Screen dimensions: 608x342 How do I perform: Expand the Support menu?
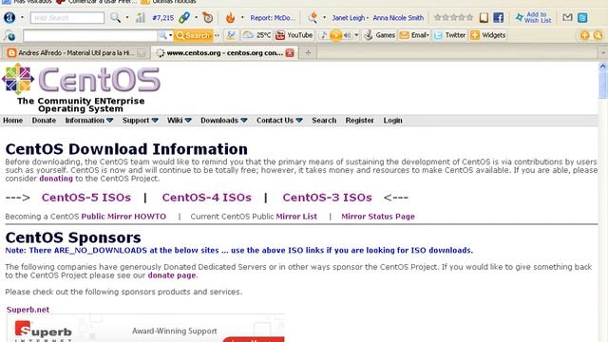coord(140,121)
